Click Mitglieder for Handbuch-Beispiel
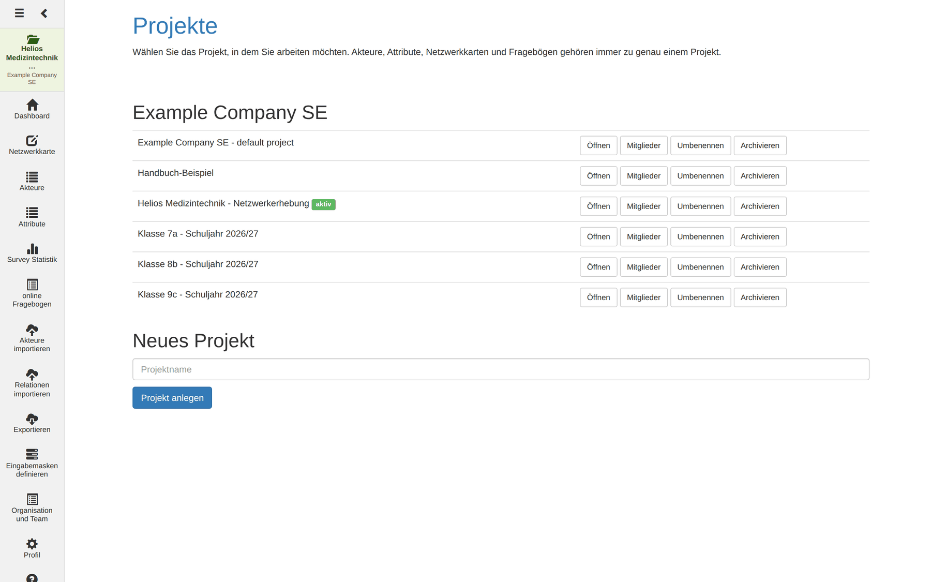This screenshot has height=582, width=931. 643,176
